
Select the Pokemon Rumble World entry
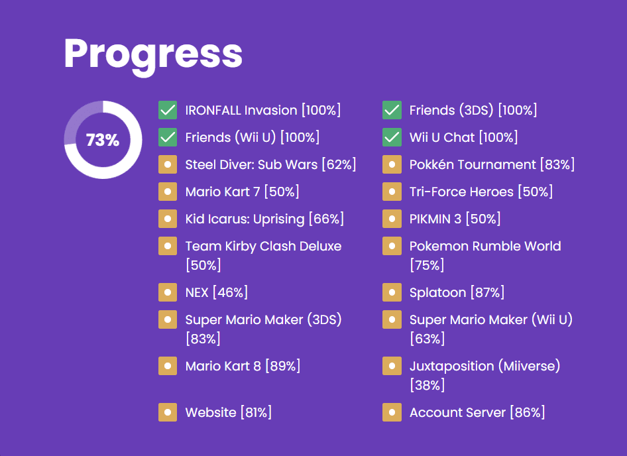point(485,255)
